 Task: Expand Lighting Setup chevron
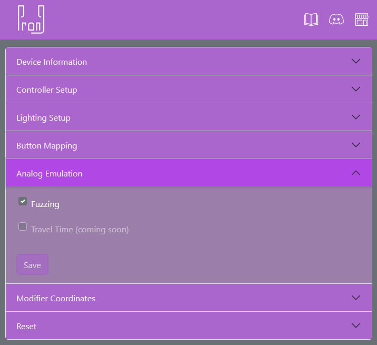tap(356, 117)
